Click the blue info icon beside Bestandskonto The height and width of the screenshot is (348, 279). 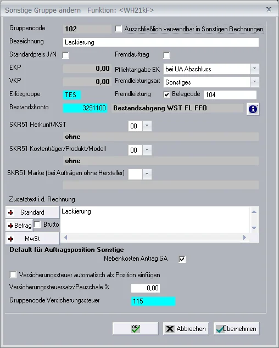pos(253,109)
